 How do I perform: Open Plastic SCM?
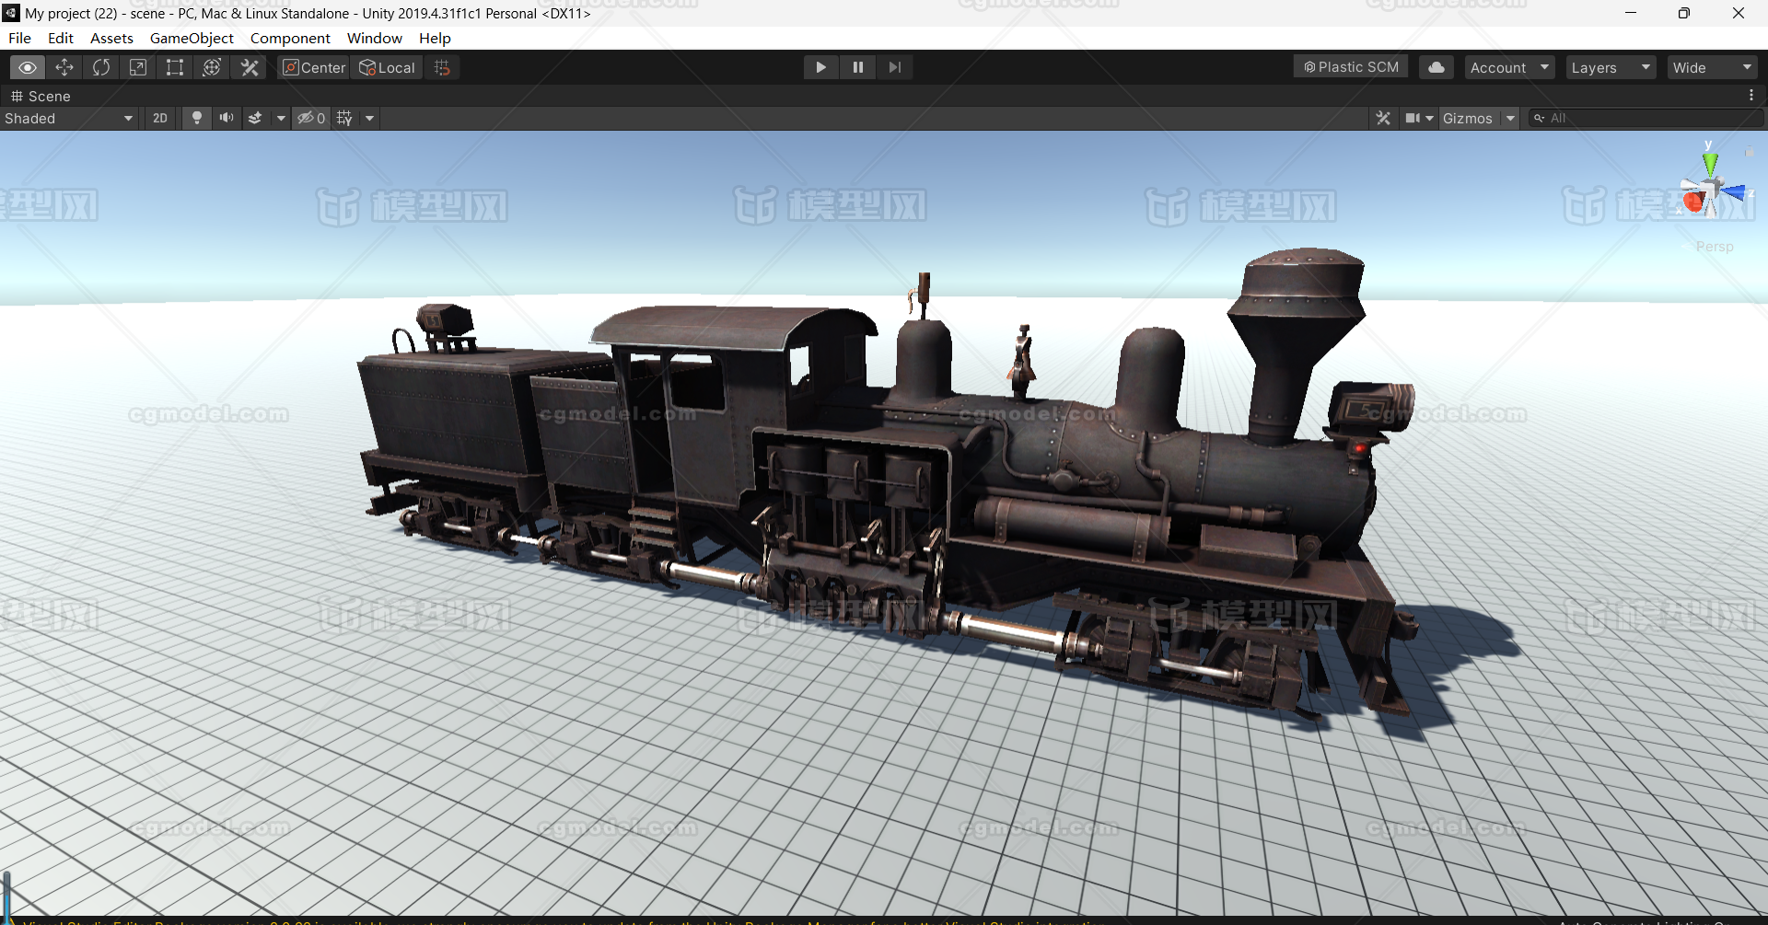click(1350, 66)
